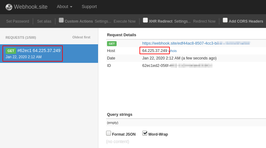Click the Request Details heading
Image resolution: width=266 pixels, height=148 pixels.
[x=122, y=35]
